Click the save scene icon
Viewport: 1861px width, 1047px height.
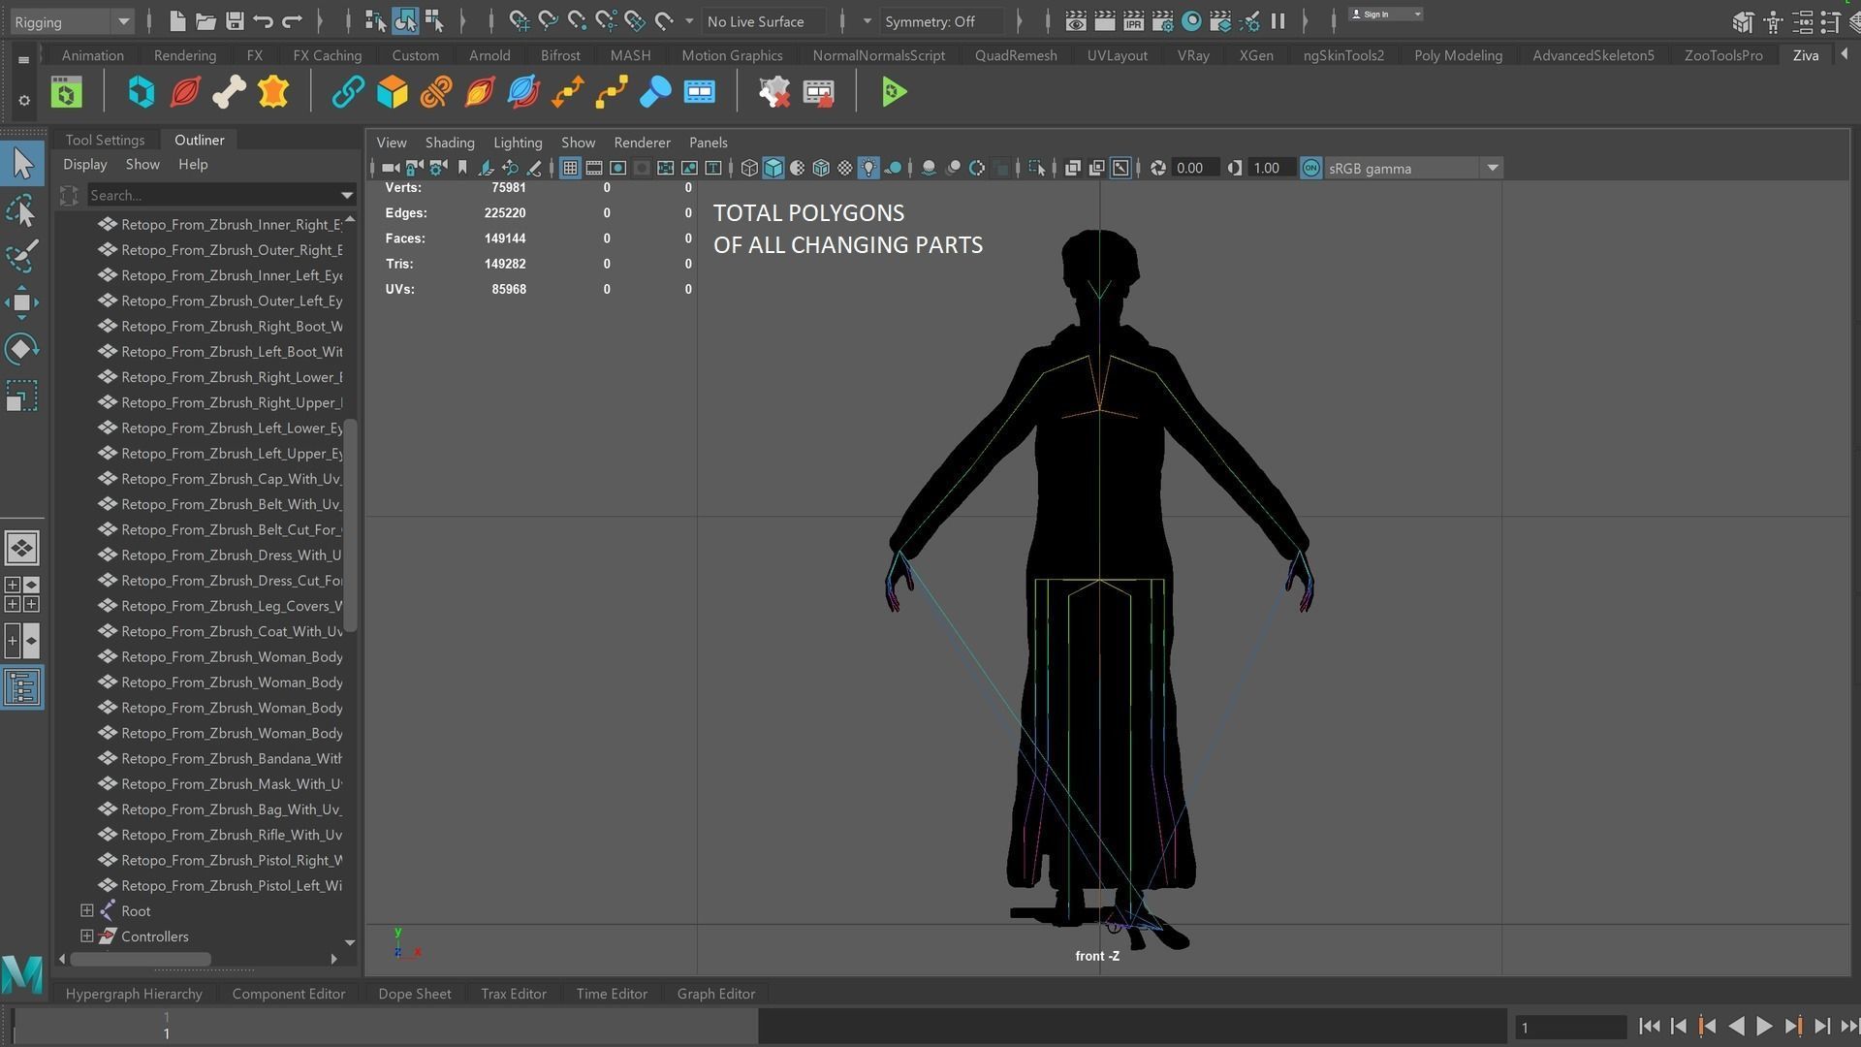click(x=234, y=20)
